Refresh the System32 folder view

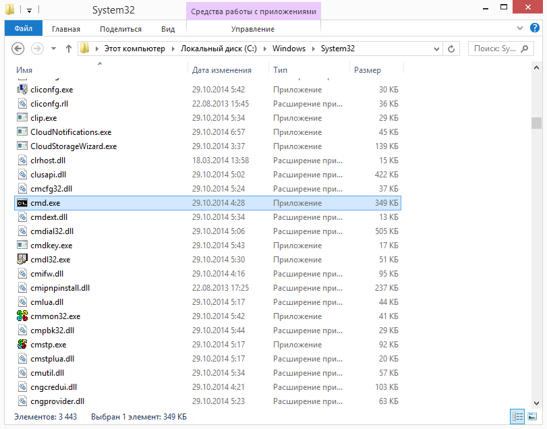pos(451,49)
